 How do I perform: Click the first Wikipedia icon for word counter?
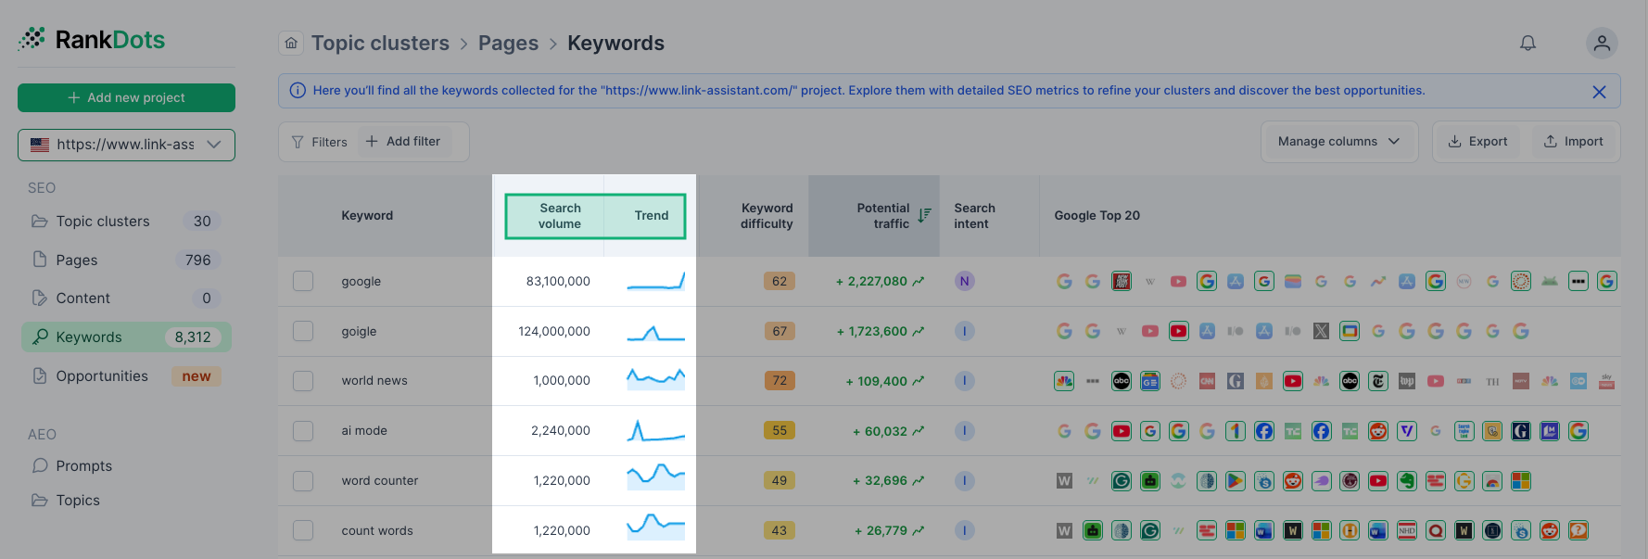coord(1064,480)
